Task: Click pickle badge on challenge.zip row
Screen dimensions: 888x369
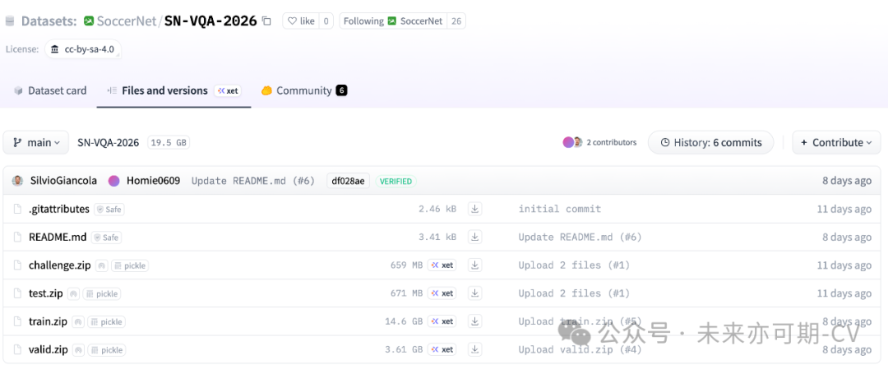Action: pyautogui.click(x=130, y=265)
